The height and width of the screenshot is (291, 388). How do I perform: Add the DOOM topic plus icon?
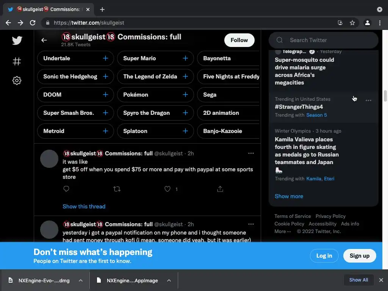(x=105, y=94)
